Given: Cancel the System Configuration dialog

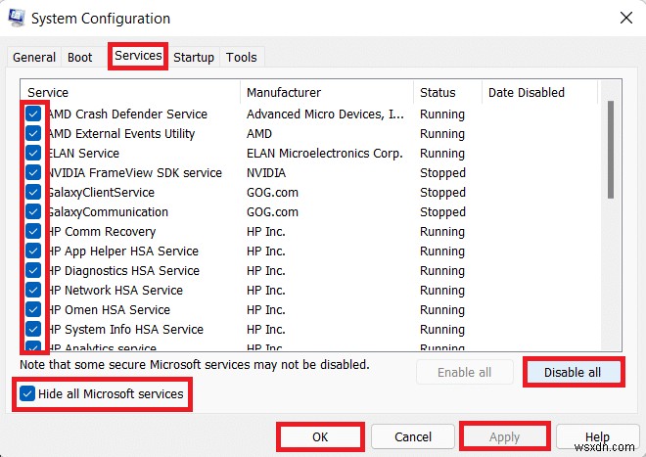Looking at the screenshot, I should 413,436.
